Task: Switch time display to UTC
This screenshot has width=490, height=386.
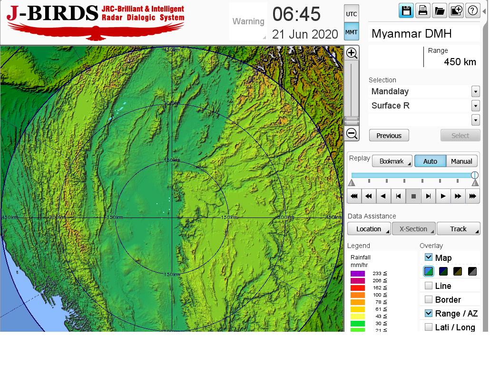Action: tap(352, 14)
